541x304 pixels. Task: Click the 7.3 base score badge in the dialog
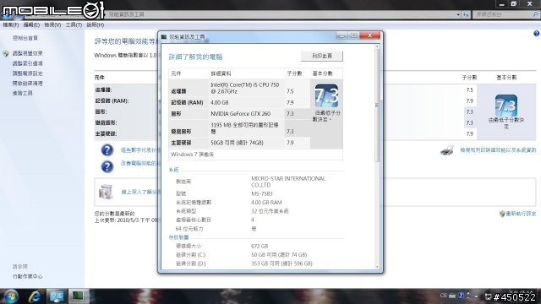tap(326, 95)
